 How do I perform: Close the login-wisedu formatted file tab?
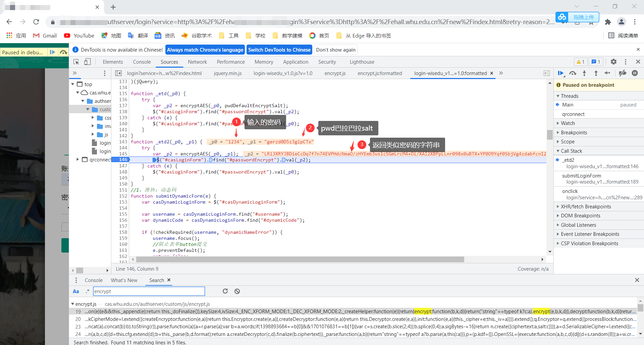(492, 73)
